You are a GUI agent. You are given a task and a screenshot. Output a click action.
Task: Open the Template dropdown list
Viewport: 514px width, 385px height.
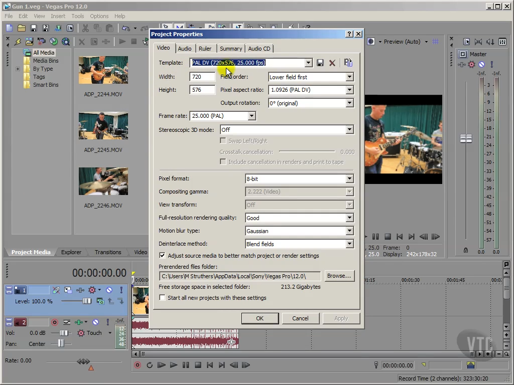coord(309,63)
